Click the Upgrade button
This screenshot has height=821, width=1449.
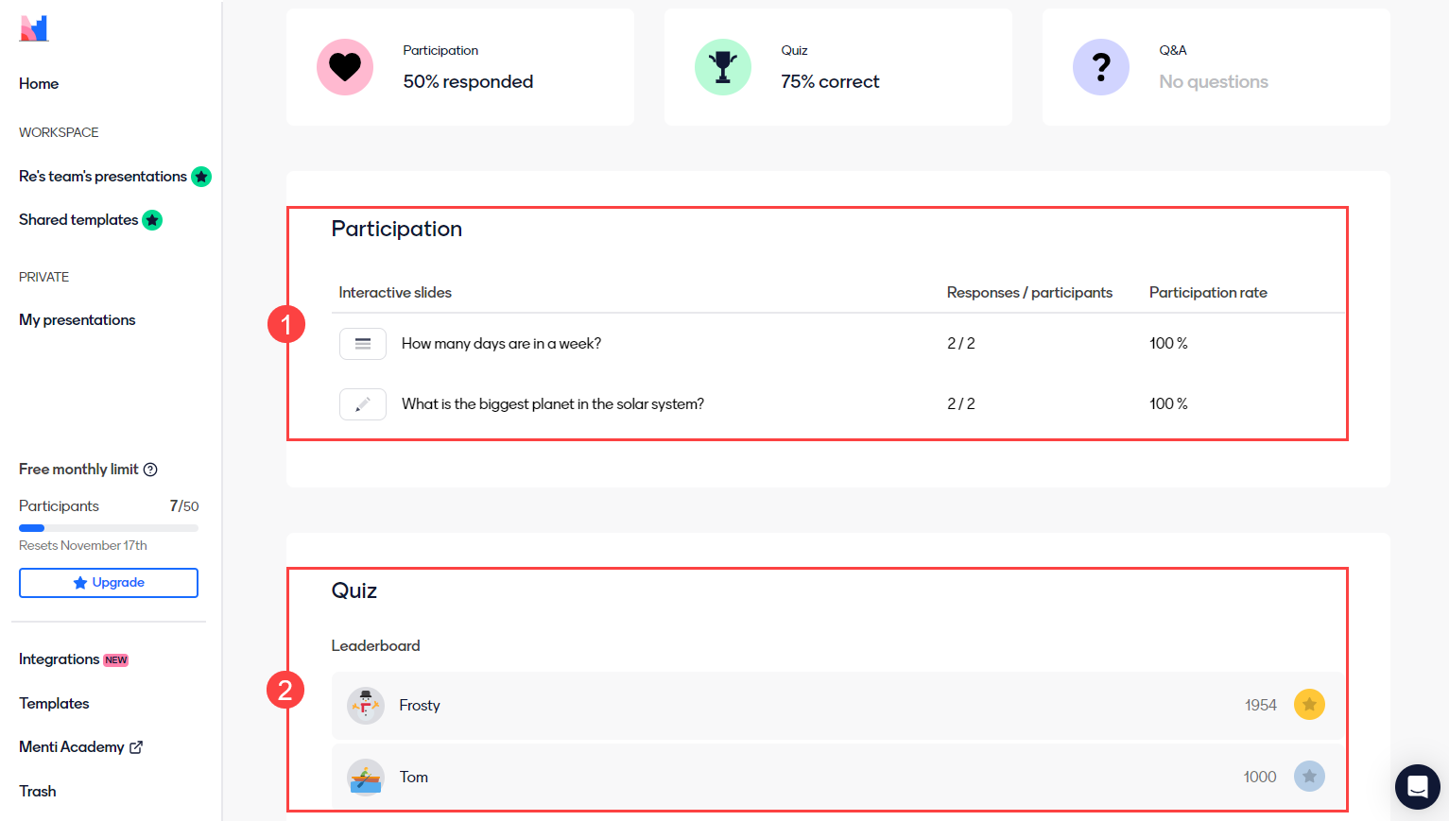(108, 583)
